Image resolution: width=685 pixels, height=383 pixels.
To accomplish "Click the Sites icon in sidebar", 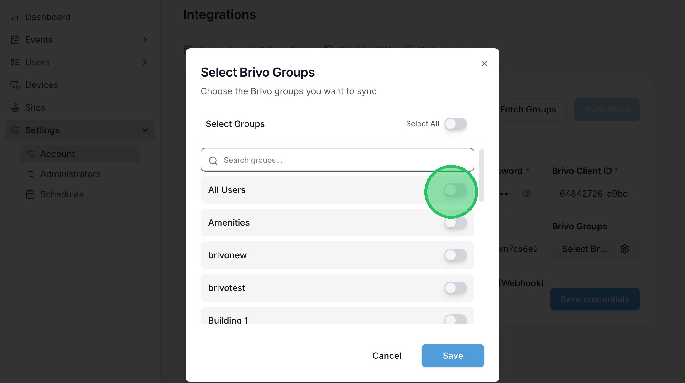I will click(15, 107).
